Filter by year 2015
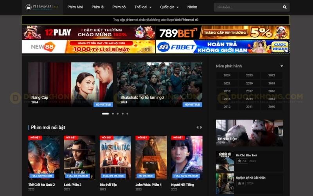 (227, 99)
